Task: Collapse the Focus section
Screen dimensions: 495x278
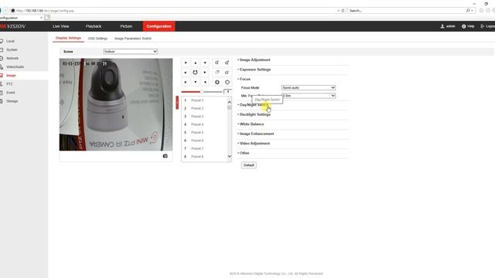Action: point(244,79)
